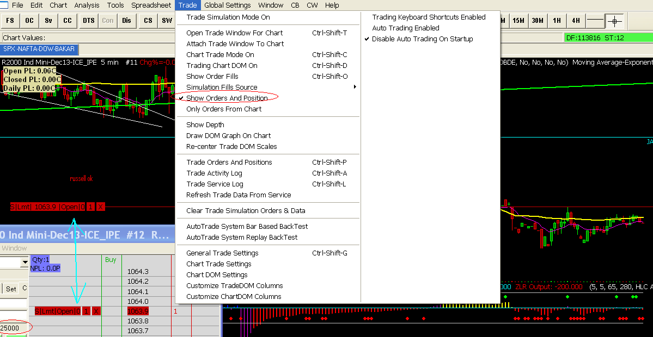Viewport: 653px width, 337px height.
Task: Select Show Order Fills
Action: (x=268, y=76)
